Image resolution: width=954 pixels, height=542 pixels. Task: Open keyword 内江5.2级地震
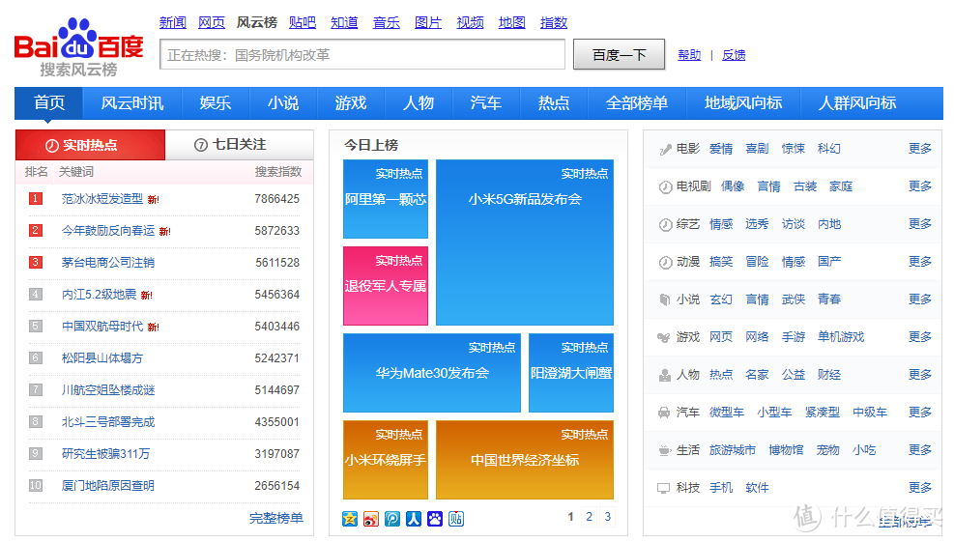tap(100, 295)
